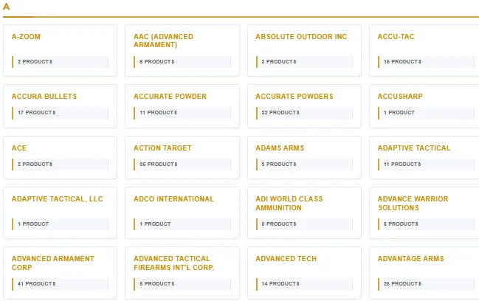Viewport: 479px width, 301px height.
Task: Open Adaptive Tactical, LLC brand
Action: tap(57, 199)
